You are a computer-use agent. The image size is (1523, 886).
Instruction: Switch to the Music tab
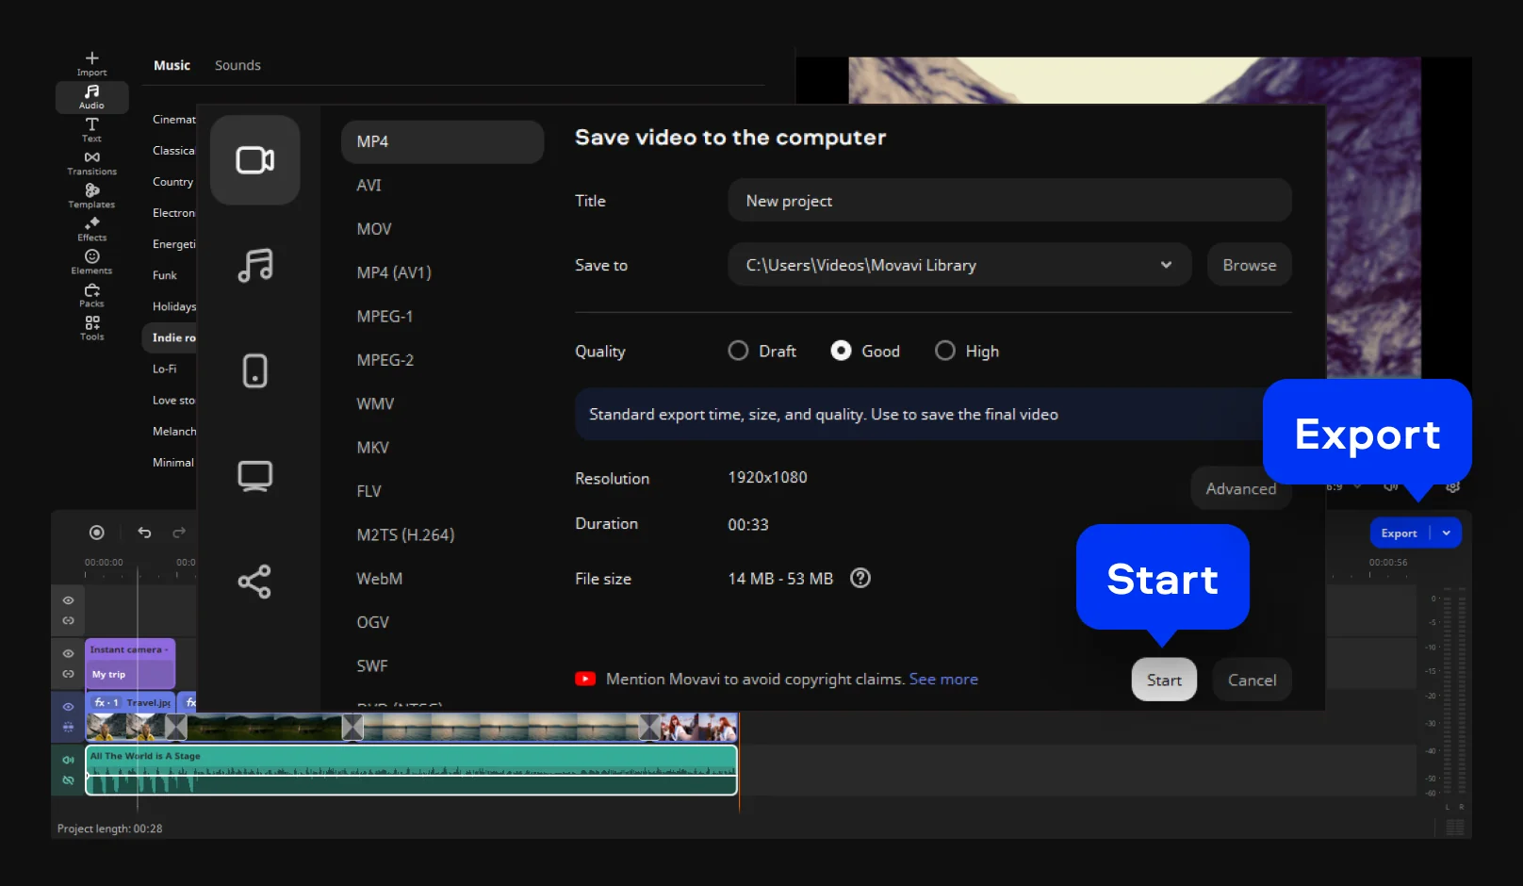pos(172,65)
